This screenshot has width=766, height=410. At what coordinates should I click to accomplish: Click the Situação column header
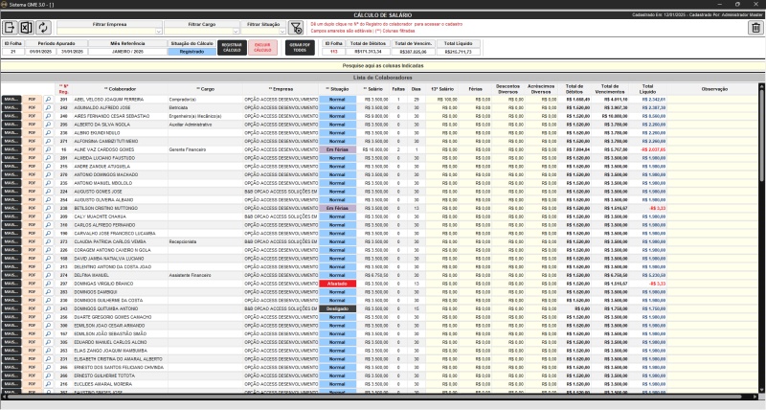coord(339,88)
